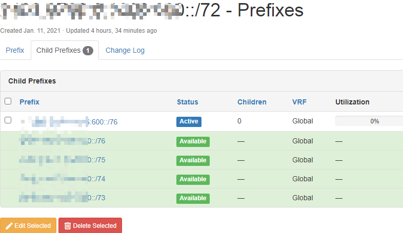Click Global VRF in the /73 row
The image size is (403, 233).
pos(303,198)
